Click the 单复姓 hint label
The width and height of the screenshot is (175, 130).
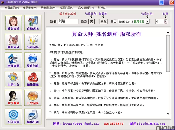click(103, 14)
